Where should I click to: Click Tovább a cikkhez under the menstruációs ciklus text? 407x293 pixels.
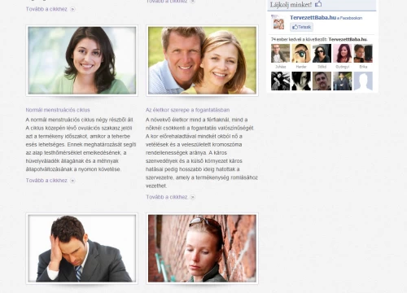46,181
